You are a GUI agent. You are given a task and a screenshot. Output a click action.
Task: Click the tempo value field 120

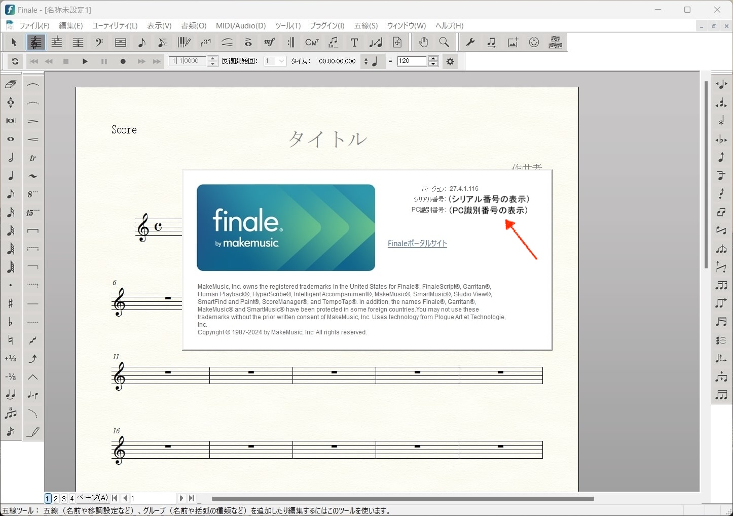pyautogui.click(x=412, y=61)
